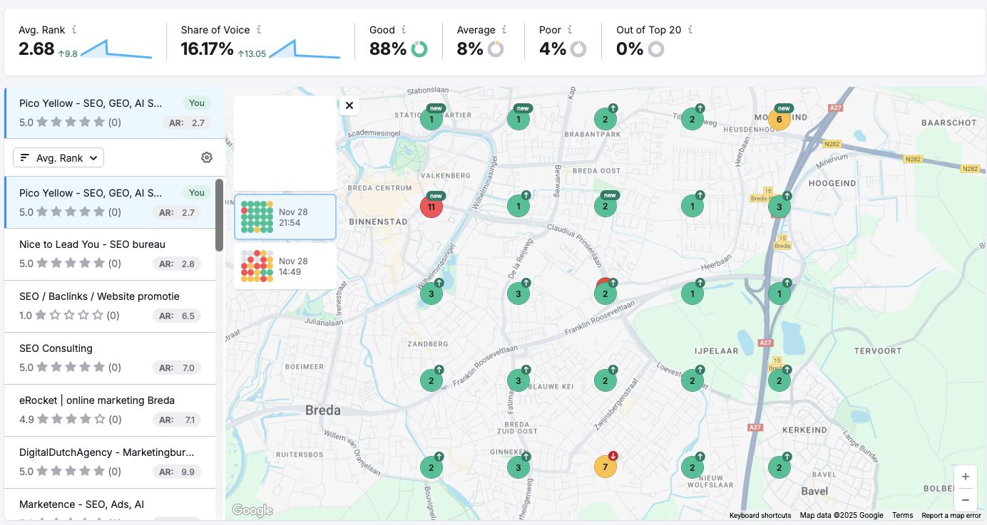Click the info icon beside Out of Top 20

[x=690, y=30]
